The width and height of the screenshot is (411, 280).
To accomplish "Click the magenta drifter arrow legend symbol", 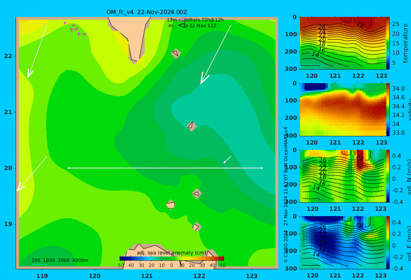I will coord(182,20).
